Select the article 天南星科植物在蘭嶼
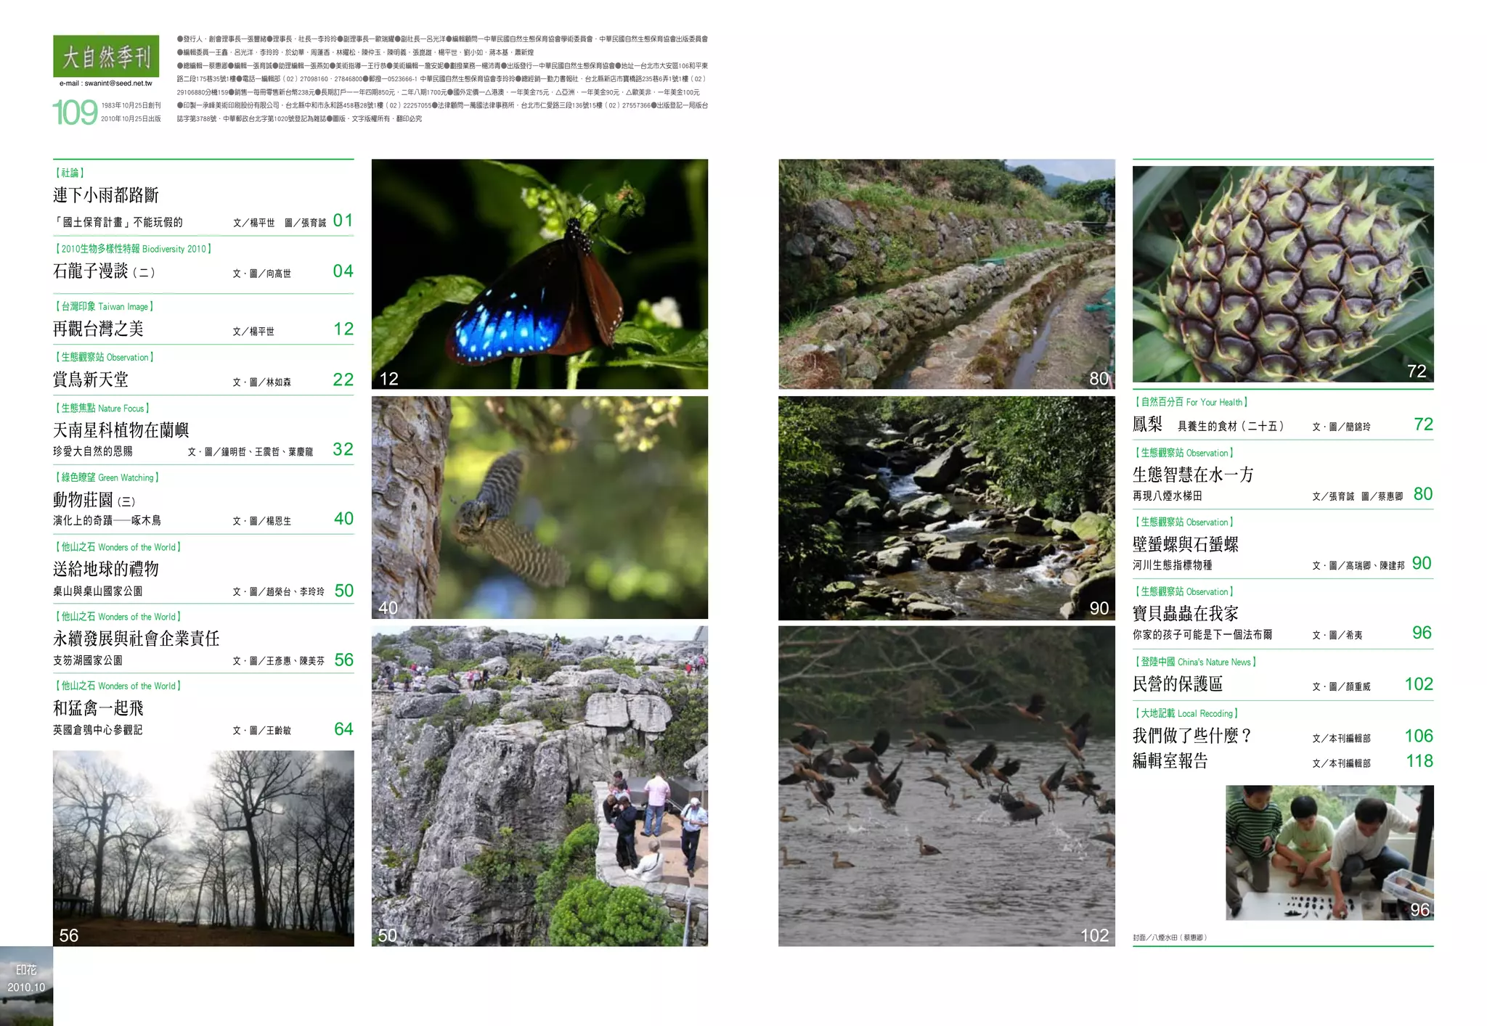Image resolution: width=1487 pixels, height=1026 pixels. click(x=121, y=430)
